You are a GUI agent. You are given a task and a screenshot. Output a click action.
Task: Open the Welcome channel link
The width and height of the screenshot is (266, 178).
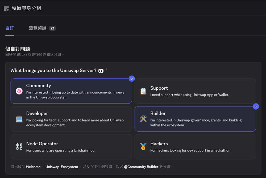[33, 167]
